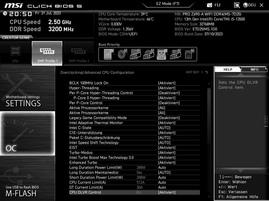Image resolution: width=269 pixels, height=201 pixels.
Task: Open the OC overclocking section
Action: pyautogui.click(x=27, y=133)
